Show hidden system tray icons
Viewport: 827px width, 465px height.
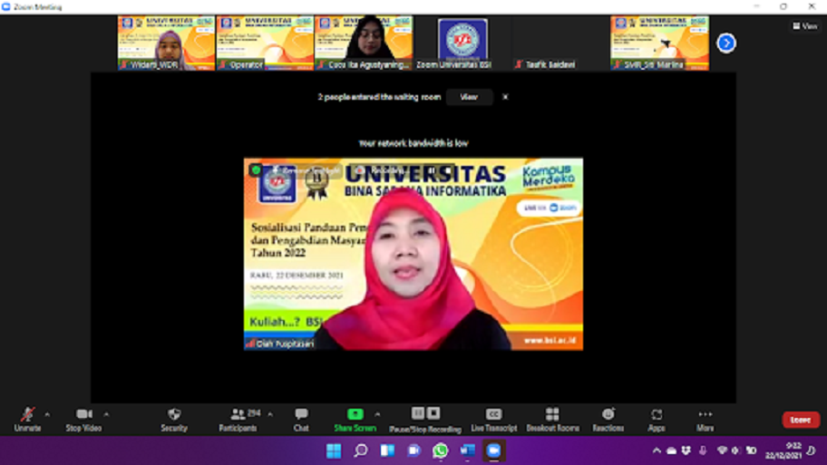coord(657,450)
